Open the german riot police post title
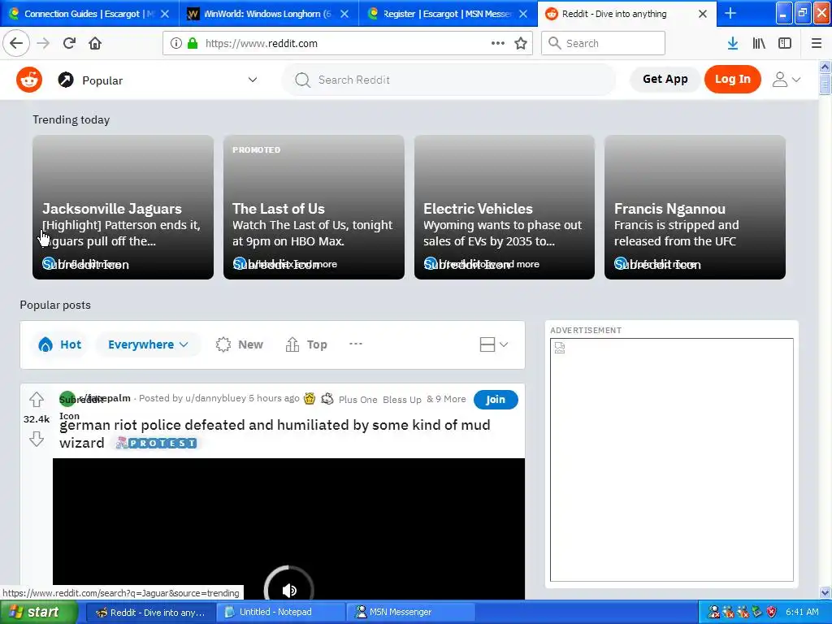 click(x=275, y=434)
